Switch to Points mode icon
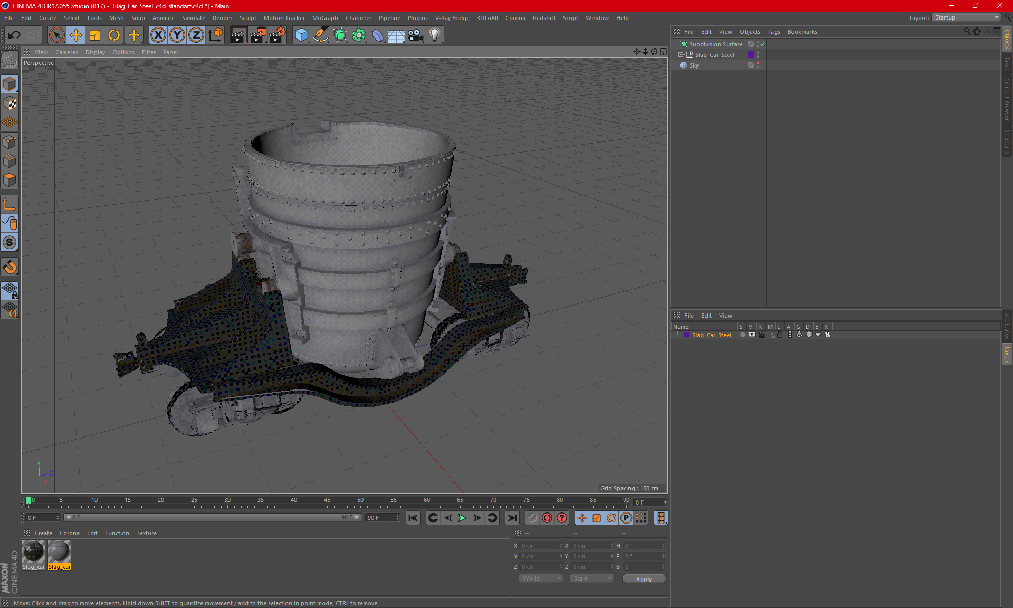This screenshot has height=608, width=1013. coord(9,142)
